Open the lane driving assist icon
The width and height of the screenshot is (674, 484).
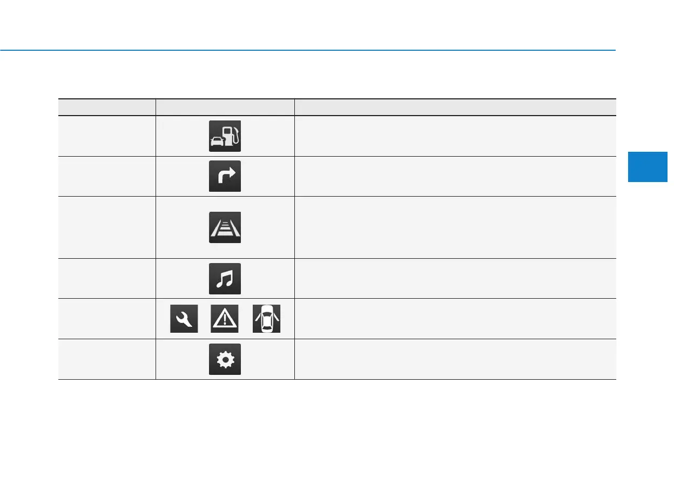(x=225, y=227)
